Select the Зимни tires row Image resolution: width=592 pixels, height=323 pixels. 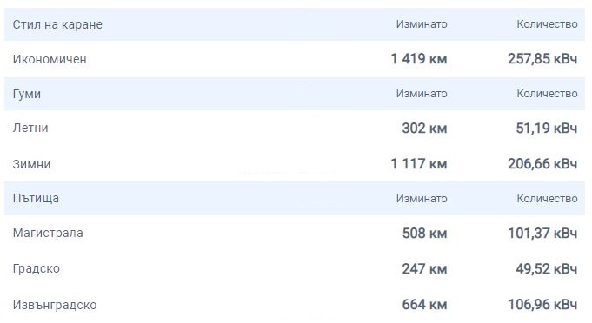295,164
